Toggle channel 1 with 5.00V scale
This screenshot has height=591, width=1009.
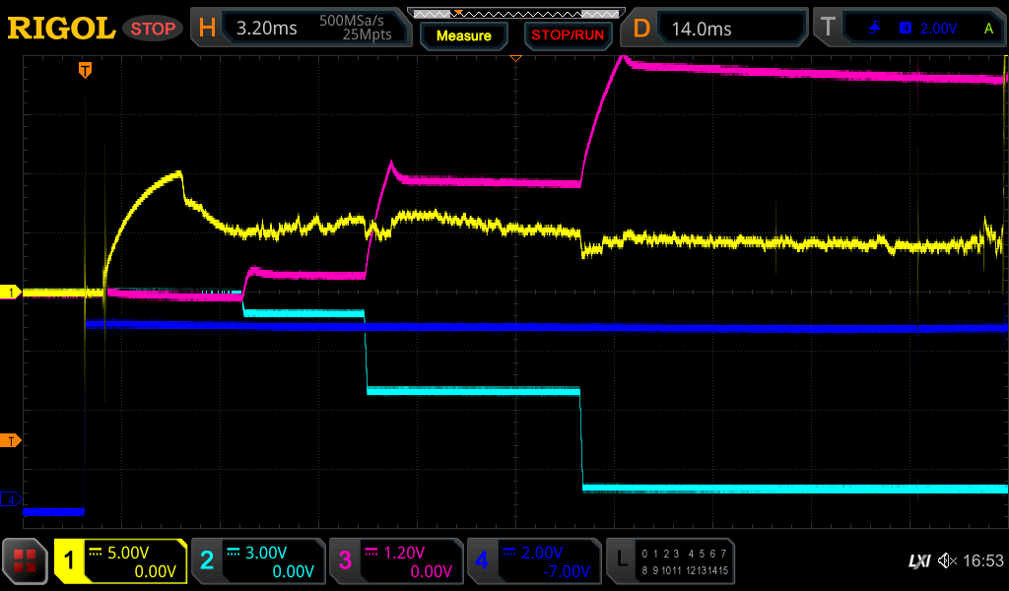120,561
